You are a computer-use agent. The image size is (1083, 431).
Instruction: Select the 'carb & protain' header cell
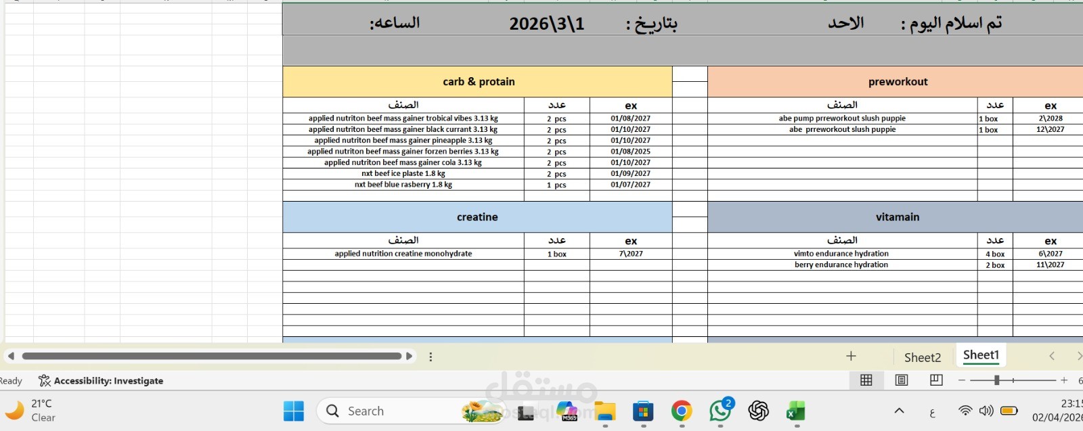tap(478, 81)
